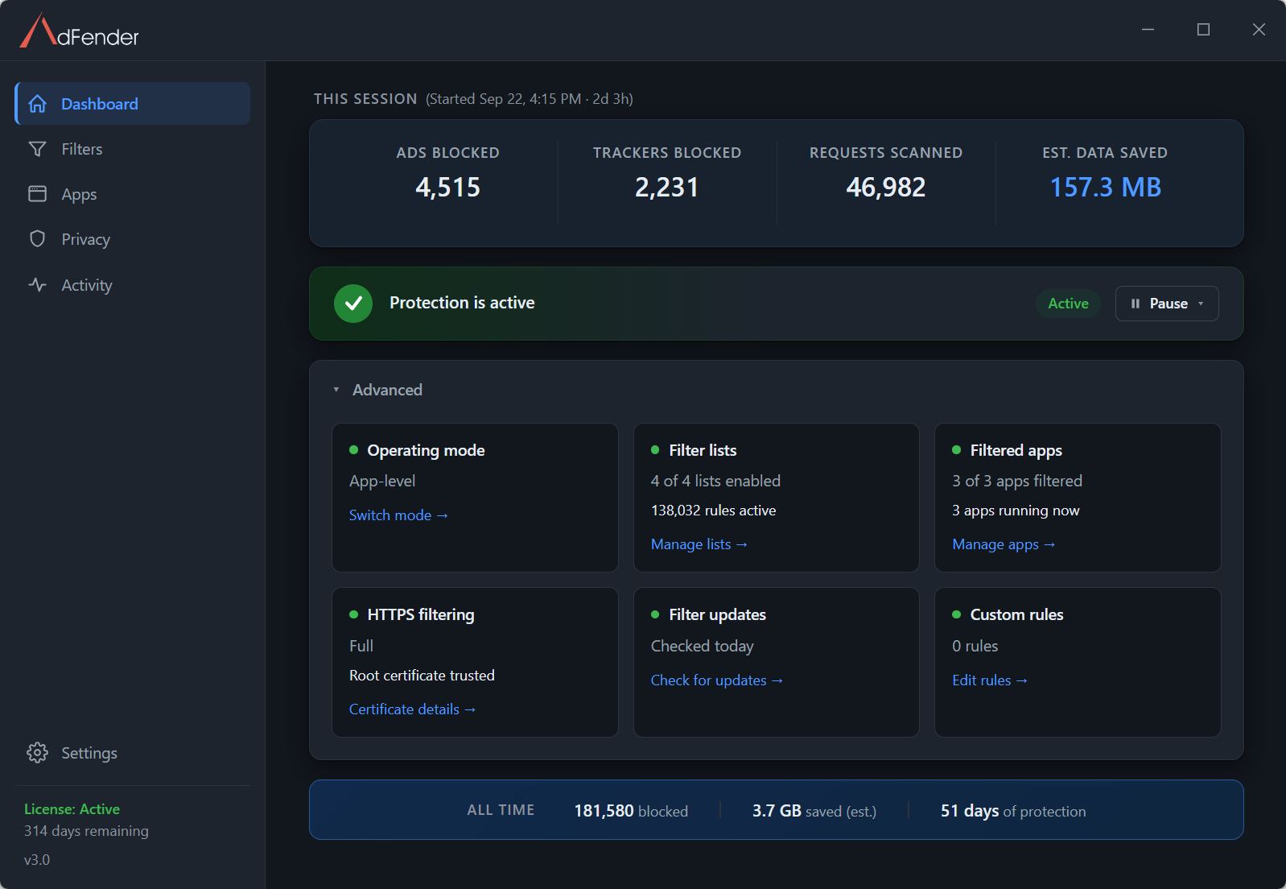Open the Manage apps link
Image resolution: width=1286 pixels, height=889 pixels.
[x=1004, y=544]
